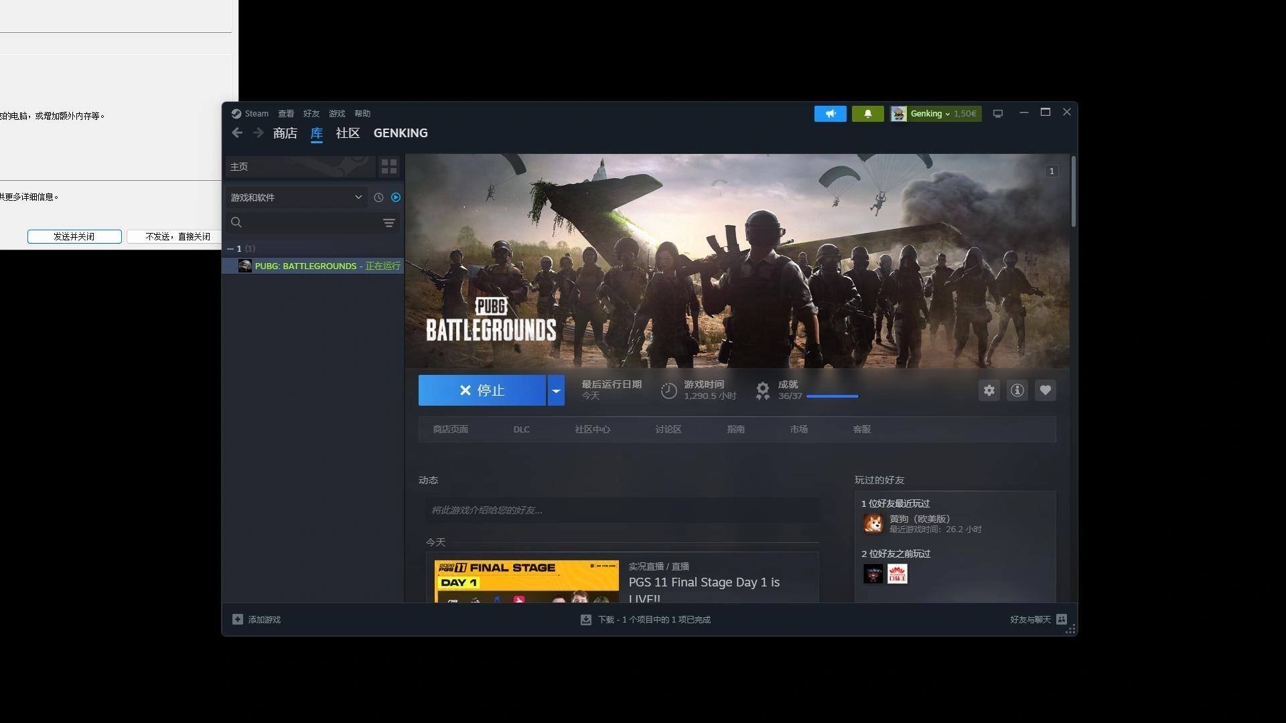Add PUBG to favorites heart icon
Image resolution: width=1286 pixels, height=723 pixels.
pyautogui.click(x=1046, y=390)
